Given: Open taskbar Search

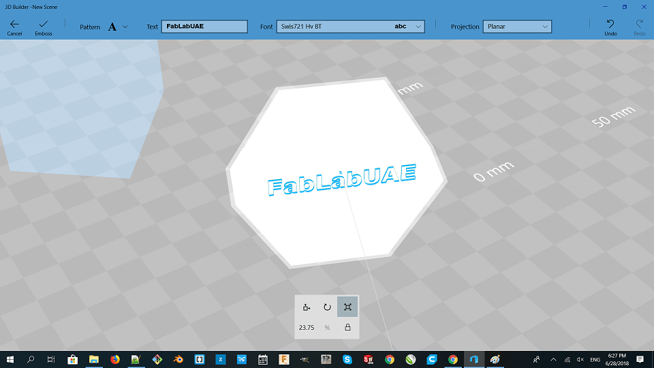Looking at the screenshot, I should (31, 359).
